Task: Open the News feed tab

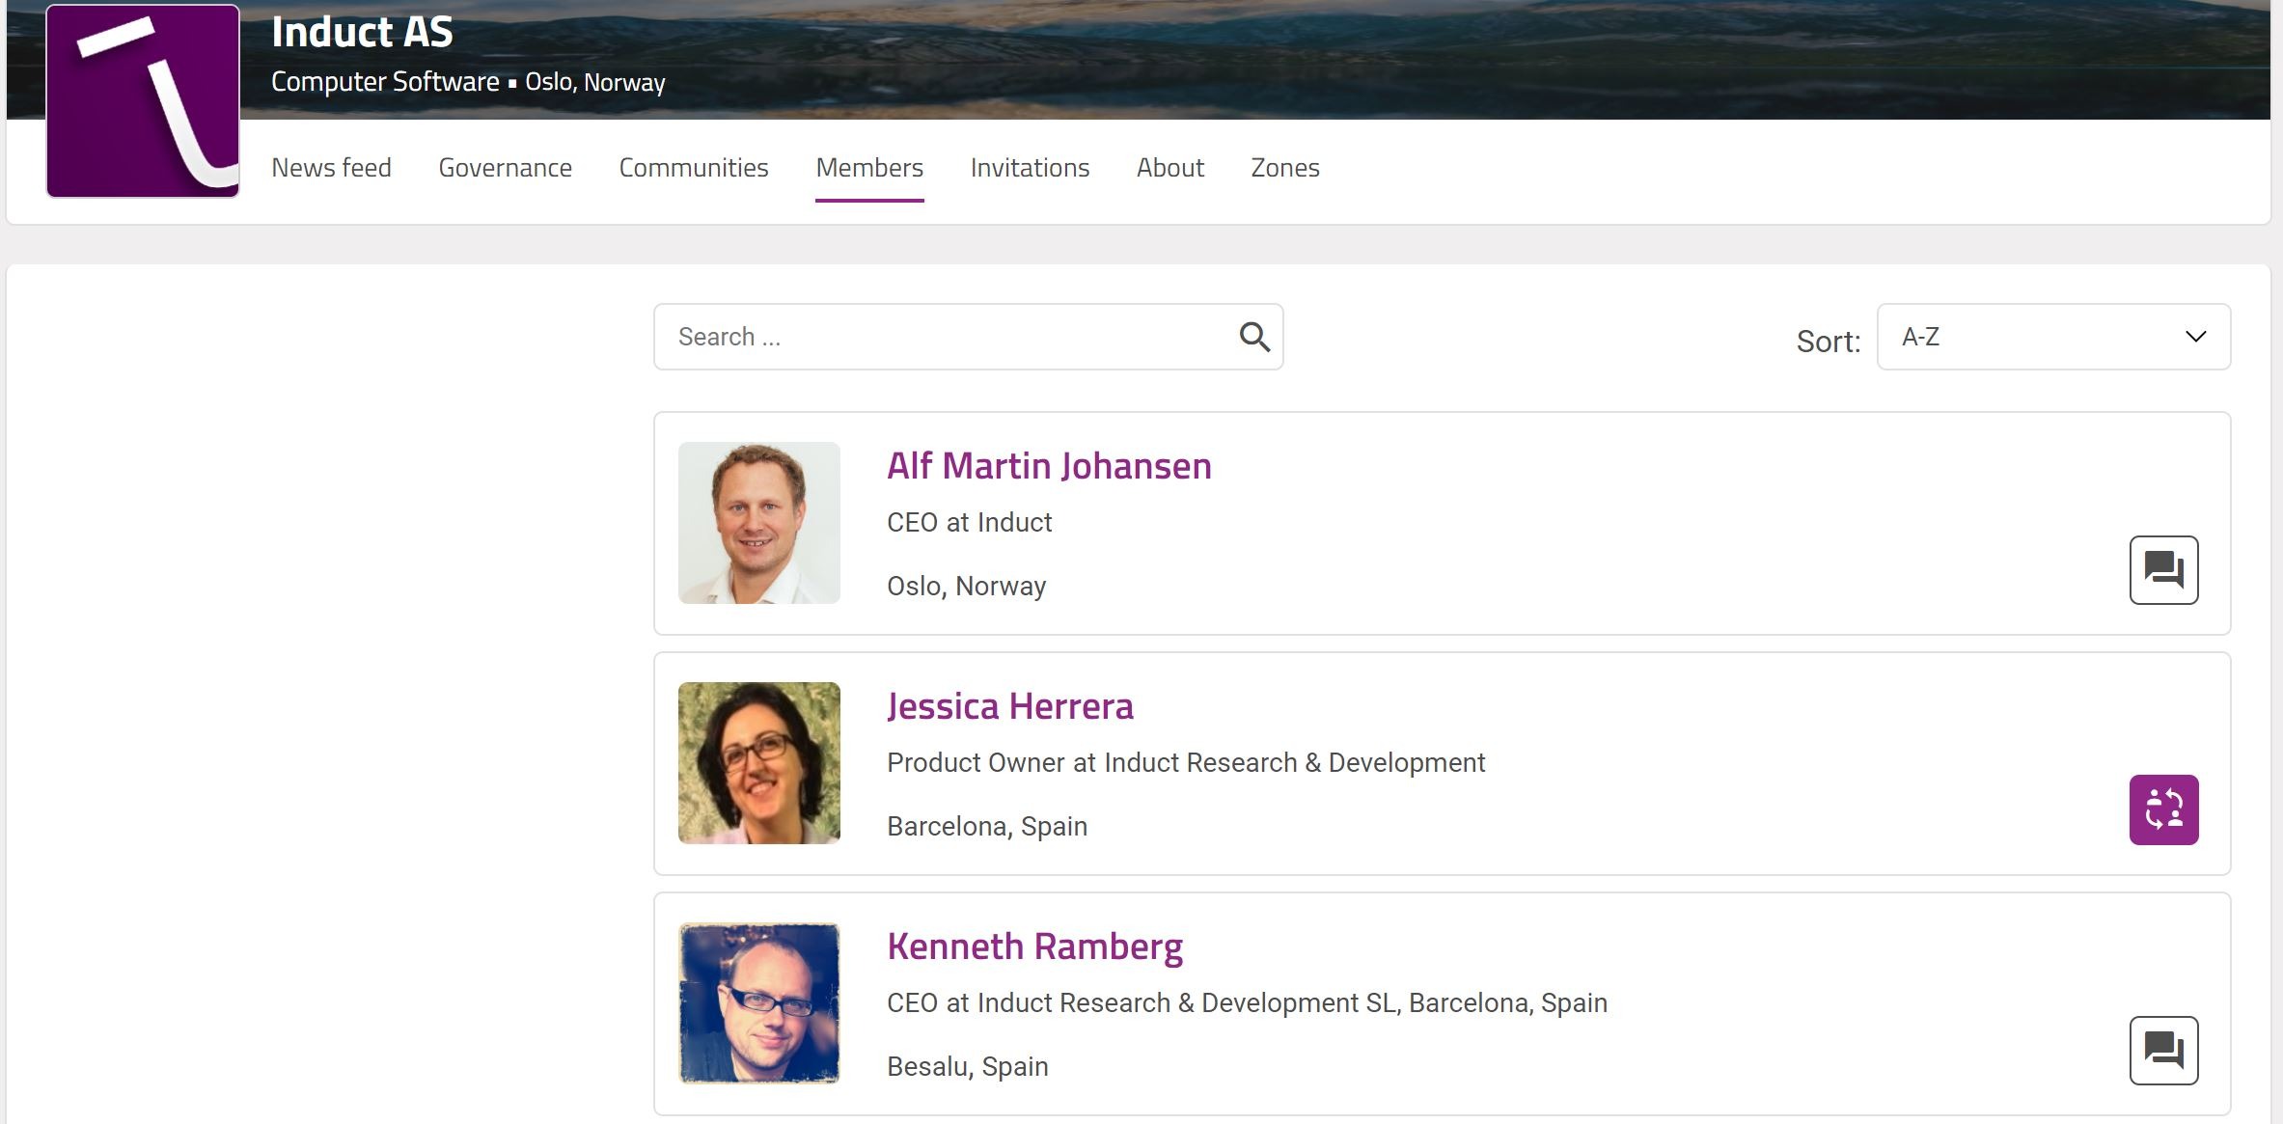Action: point(331,168)
